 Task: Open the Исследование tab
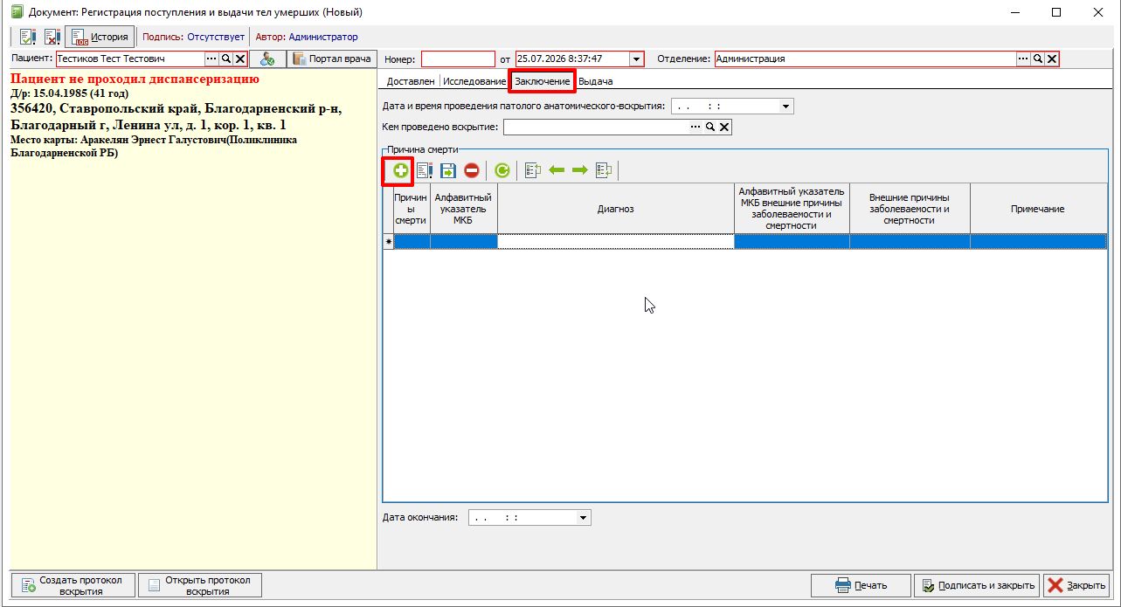474,81
